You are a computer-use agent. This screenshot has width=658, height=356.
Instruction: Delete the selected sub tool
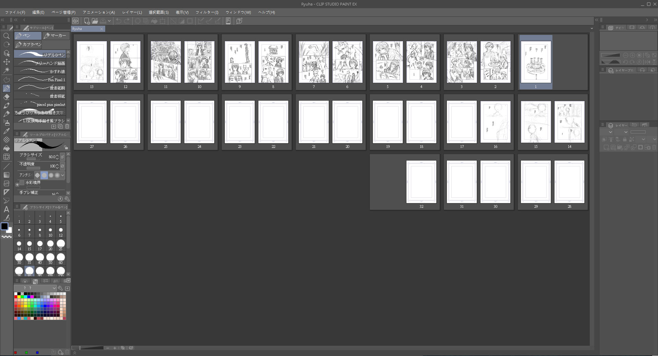67,126
